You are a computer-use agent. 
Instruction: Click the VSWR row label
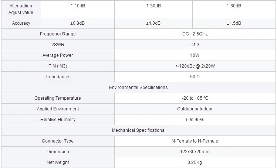[58, 45]
